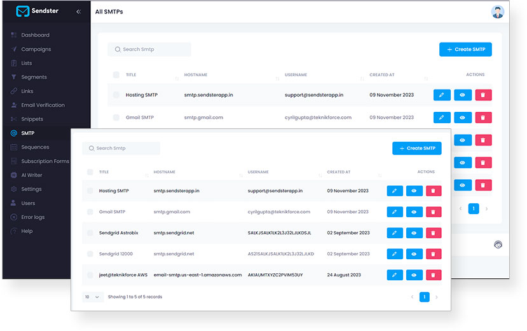This screenshot has height=331, width=527.
Task: Sort by HOSTNAME column arrows in front table
Action: click(241, 175)
